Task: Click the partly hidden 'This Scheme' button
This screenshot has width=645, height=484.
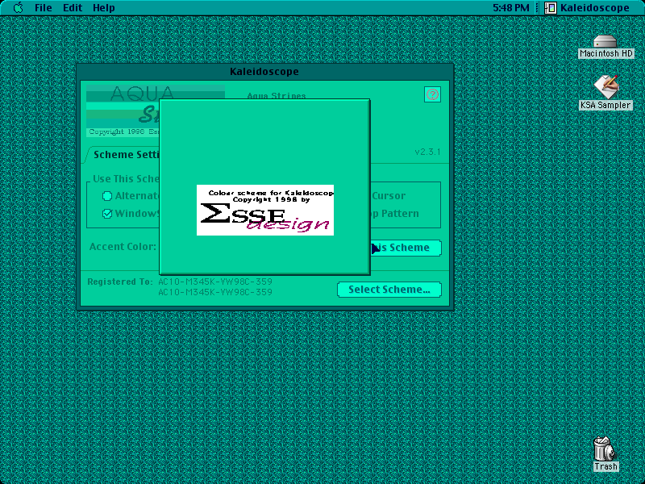Action: pos(406,248)
